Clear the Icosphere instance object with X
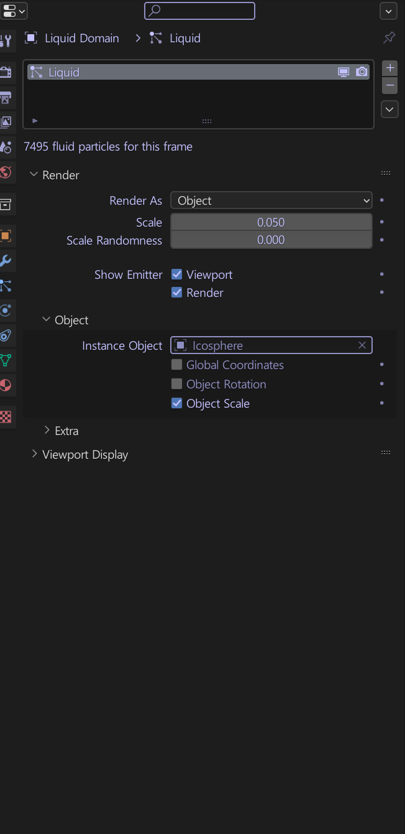 click(x=362, y=345)
